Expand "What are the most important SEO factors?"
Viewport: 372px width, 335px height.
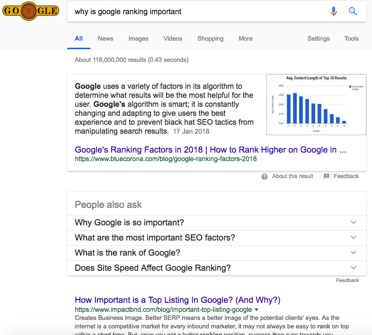pos(353,238)
